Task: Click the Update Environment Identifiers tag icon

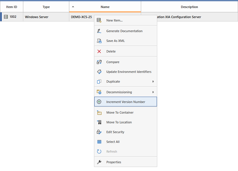Action: [99, 72]
